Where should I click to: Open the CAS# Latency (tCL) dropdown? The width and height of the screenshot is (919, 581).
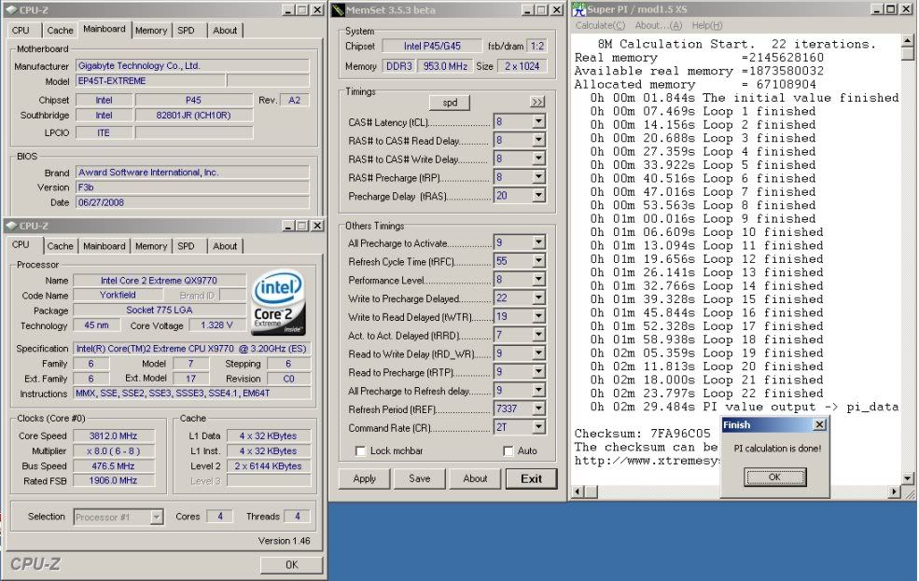(x=538, y=122)
